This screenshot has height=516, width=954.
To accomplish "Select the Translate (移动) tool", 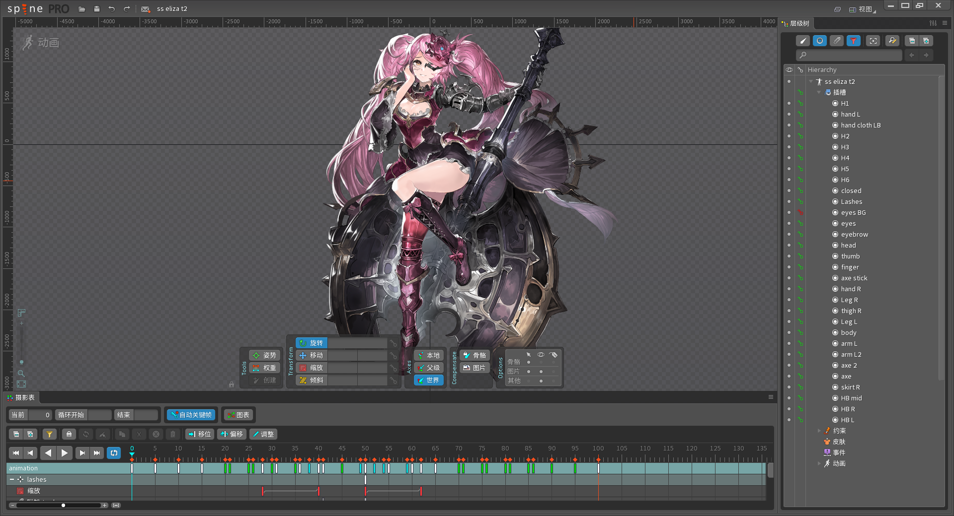I will (x=312, y=355).
